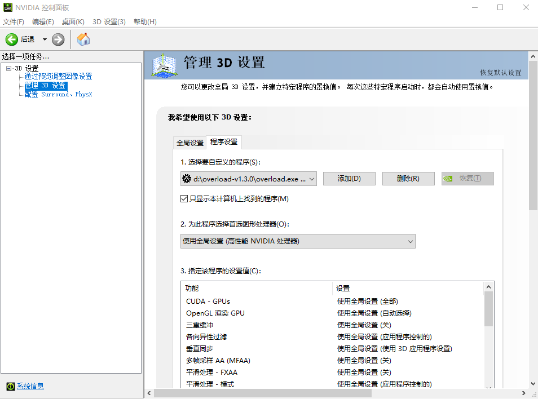Click NVIDIA Control Panel title bar icon
The image size is (538, 399).
click(x=7, y=7)
